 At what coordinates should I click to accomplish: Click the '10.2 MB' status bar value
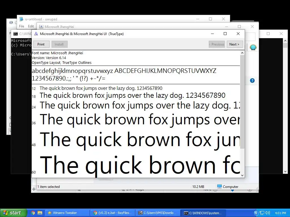tap(198, 187)
